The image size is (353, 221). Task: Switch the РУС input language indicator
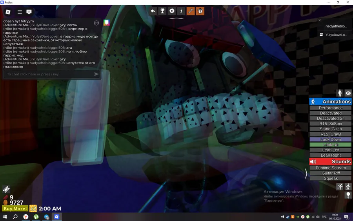pyautogui.click(x=324, y=217)
